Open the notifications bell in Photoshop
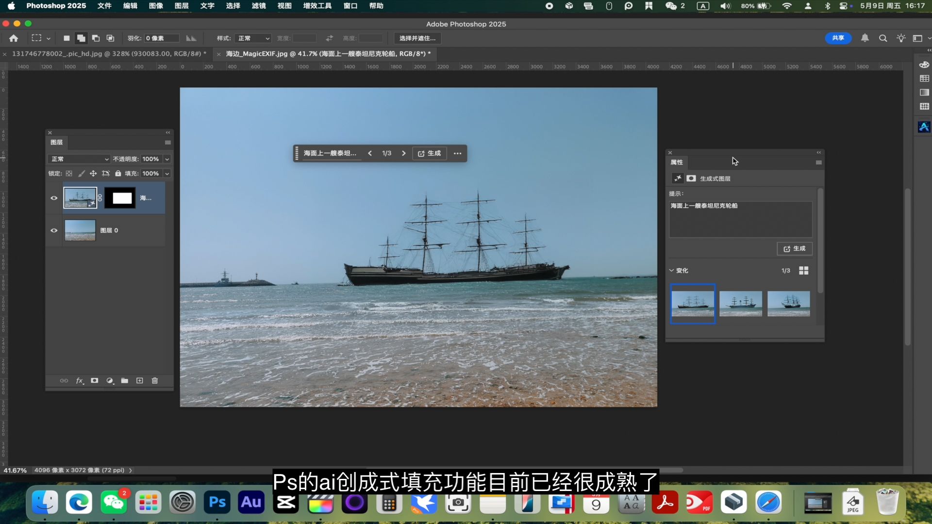Screen dimensions: 932x524 tap(865, 38)
